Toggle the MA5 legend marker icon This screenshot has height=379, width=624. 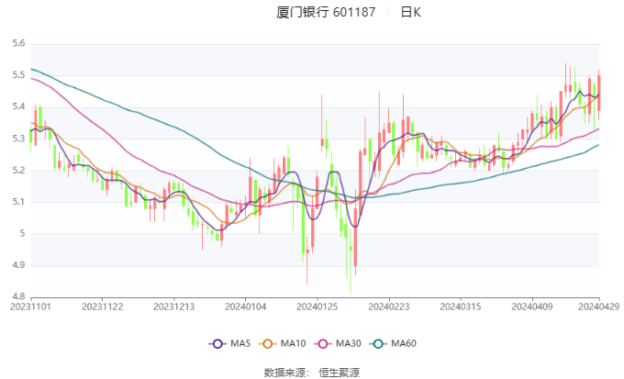point(217,343)
